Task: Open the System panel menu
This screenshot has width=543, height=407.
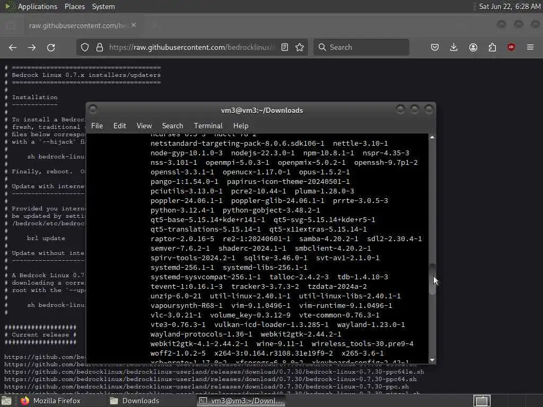Action: pyautogui.click(x=103, y=6)
